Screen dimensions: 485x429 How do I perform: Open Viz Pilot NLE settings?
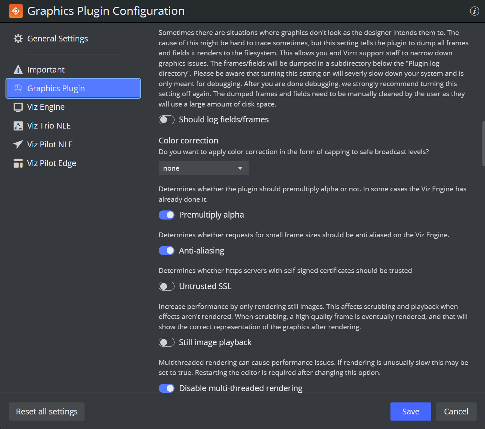pos(73,144)
